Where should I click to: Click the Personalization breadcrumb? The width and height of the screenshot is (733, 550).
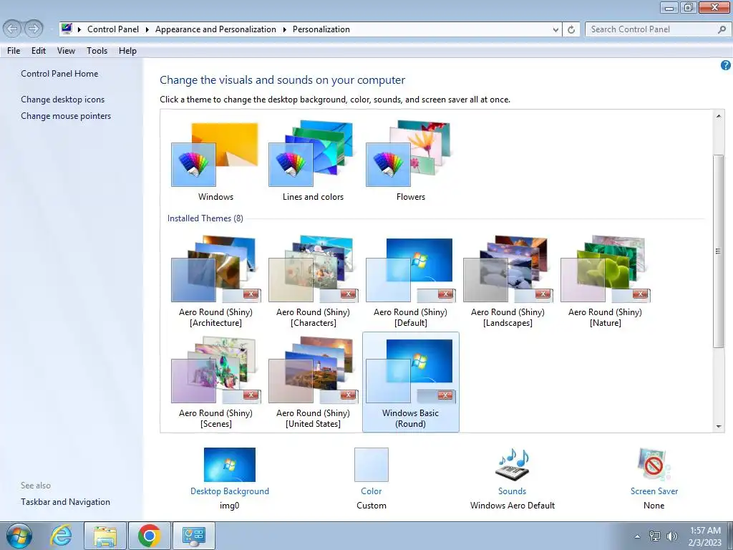[x=321, y=29]
